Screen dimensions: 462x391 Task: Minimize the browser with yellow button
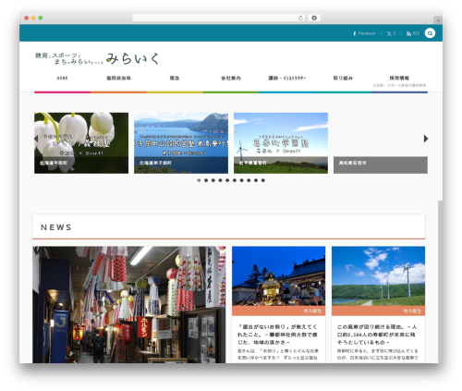(33, 18)
